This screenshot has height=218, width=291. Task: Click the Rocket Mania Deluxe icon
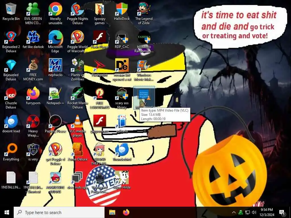(78, 93)
